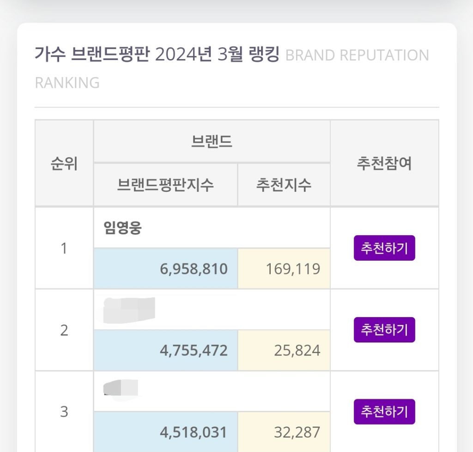
Task: Click the 브랜드 column header
Action: tap(212, 142)
